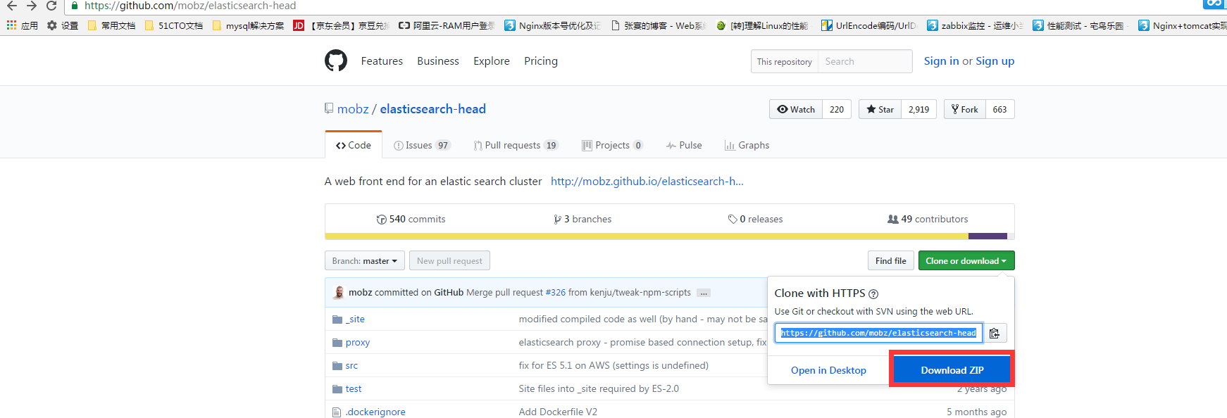Open the 性能测试 bookmark
This screenshot has height=418, width=1227.
click(x=1078, y=25)
